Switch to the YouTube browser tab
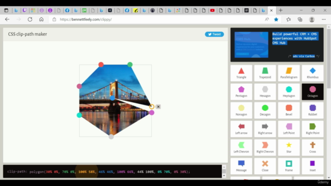The image size is (331, 186). (x=213, y=10)
